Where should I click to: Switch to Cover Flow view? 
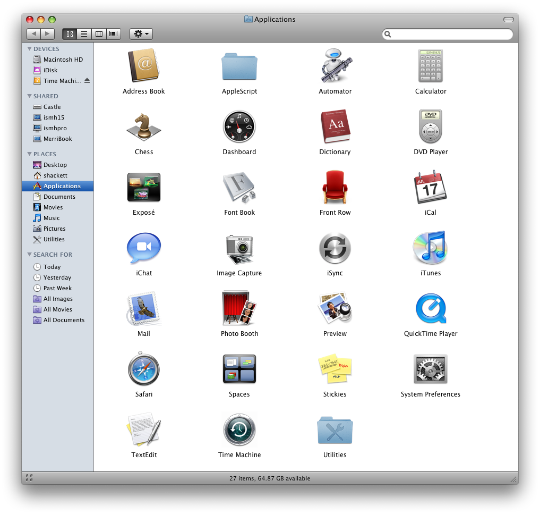(113, 34)
